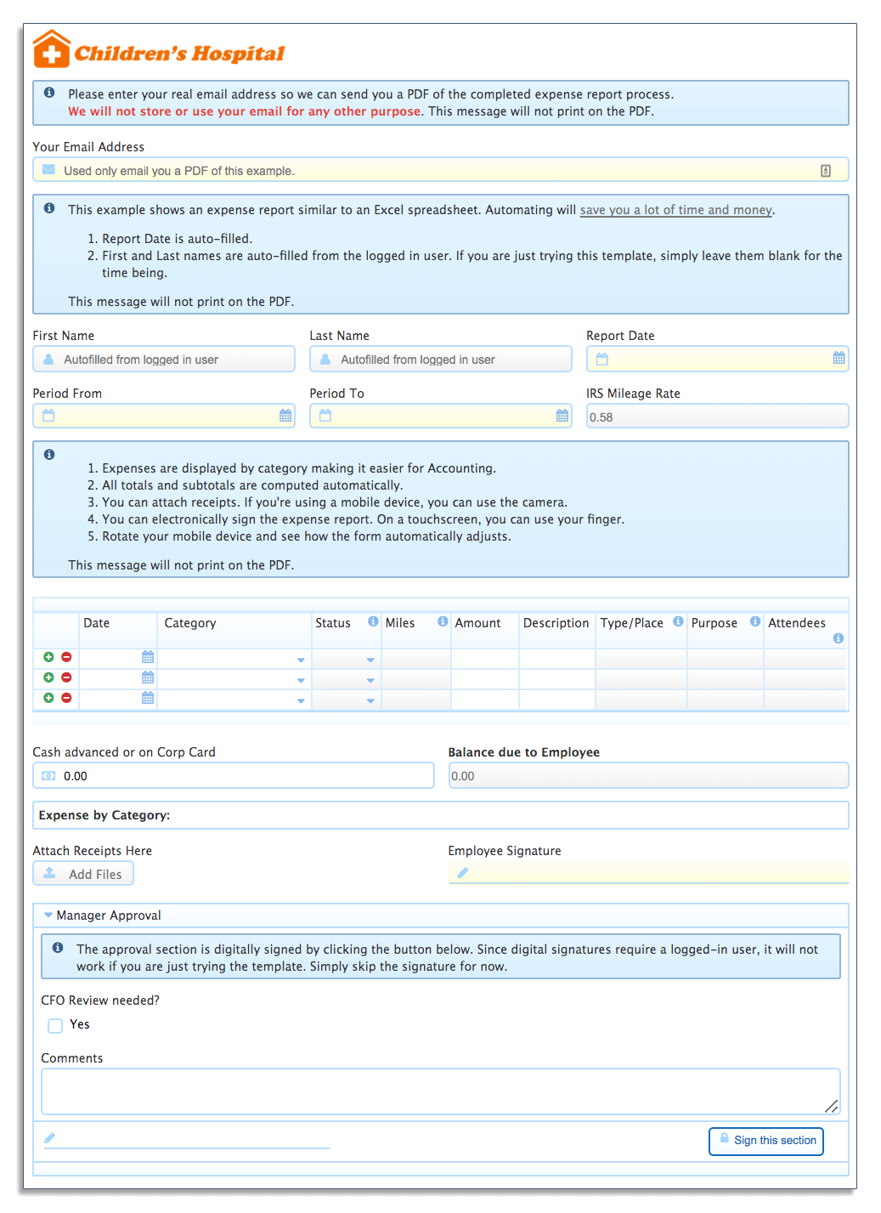Click the Status column info icon
This screenshot has height=1213, width=881.
pyautogui.click(x=373, y=621)
